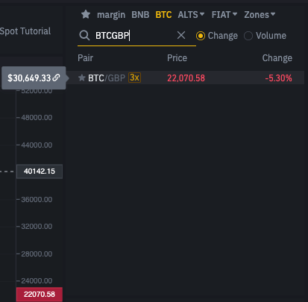Click link icon beside $30,649.33
This screenshot has width=308, height=302.
click(57, 78)
